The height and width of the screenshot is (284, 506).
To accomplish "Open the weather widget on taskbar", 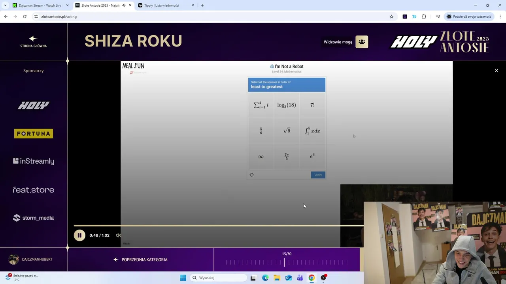I will tap(22, 277).
